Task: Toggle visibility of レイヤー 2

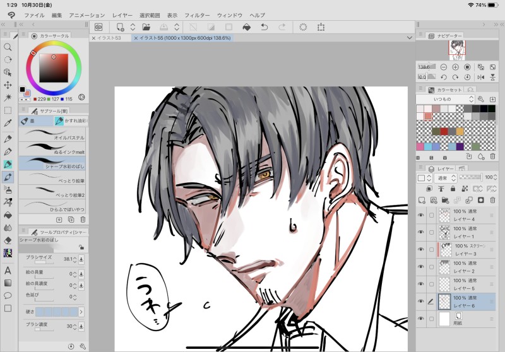Action: click(420, 267)
